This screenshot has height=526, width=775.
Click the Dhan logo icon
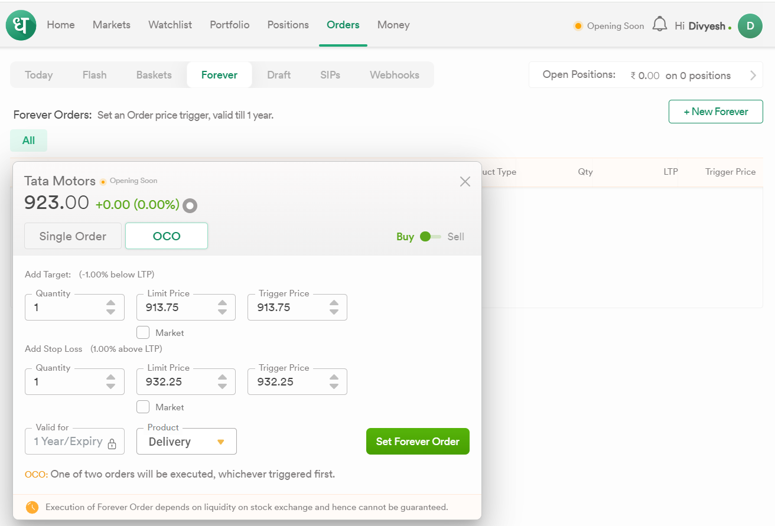(21, 25)
